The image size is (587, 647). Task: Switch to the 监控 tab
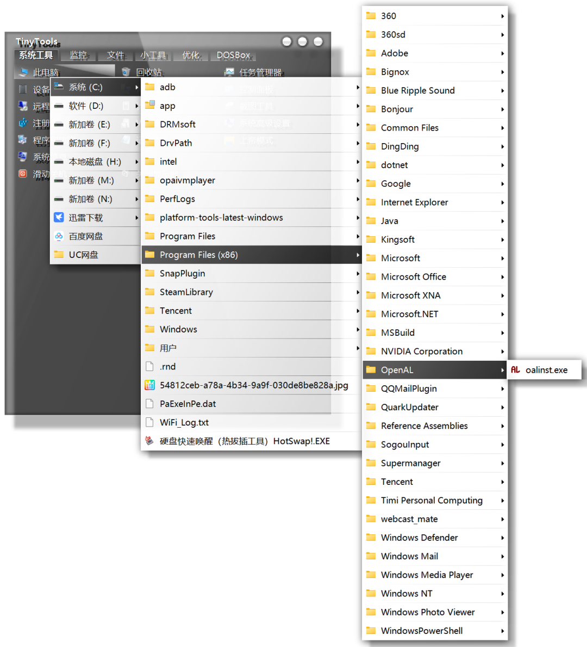(78, 55)
